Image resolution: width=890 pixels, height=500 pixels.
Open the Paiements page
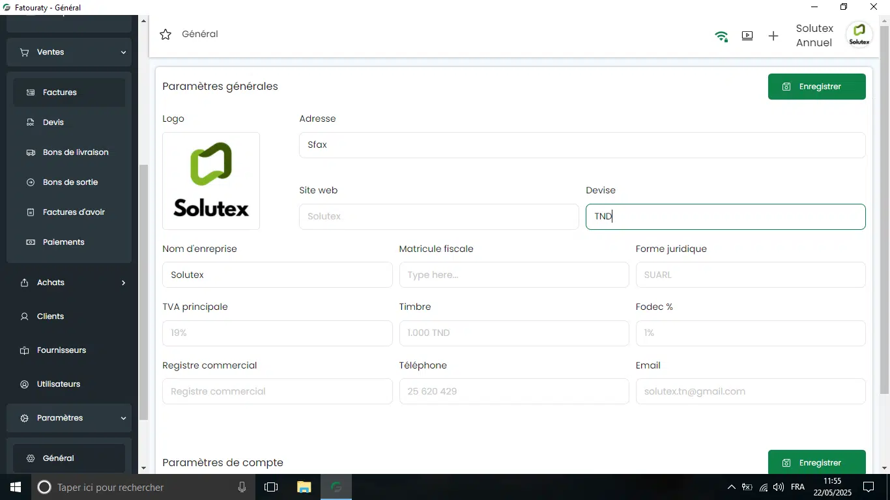64,242
